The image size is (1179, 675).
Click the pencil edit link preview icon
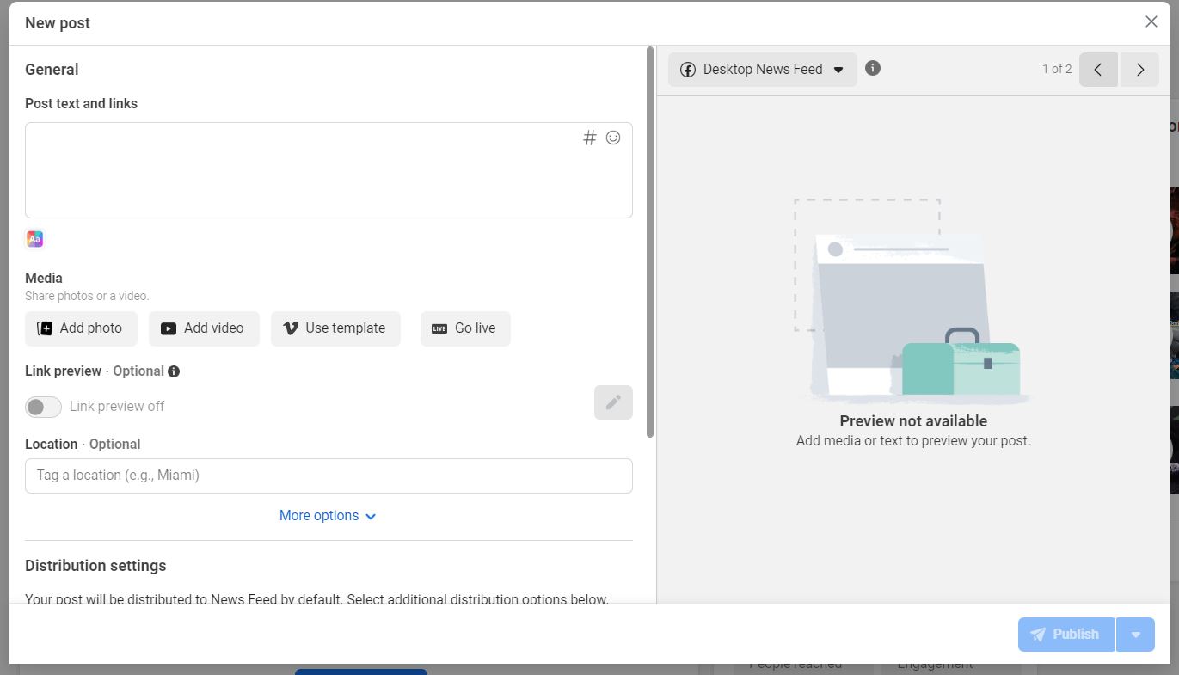(x=613, y=402)
